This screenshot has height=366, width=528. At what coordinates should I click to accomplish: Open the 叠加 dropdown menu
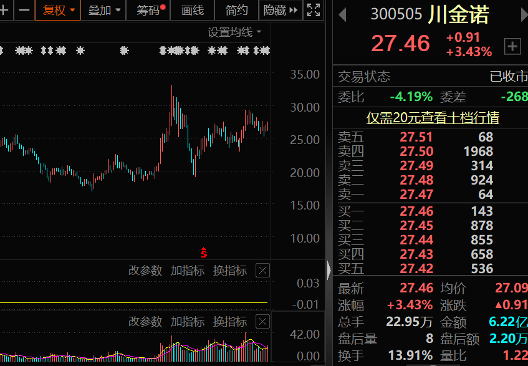tap(103, 10)
